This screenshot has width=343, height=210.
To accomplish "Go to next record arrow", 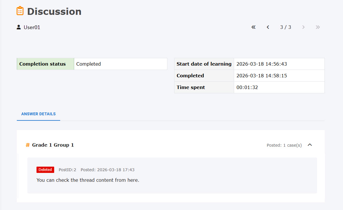I will [303, 27].
